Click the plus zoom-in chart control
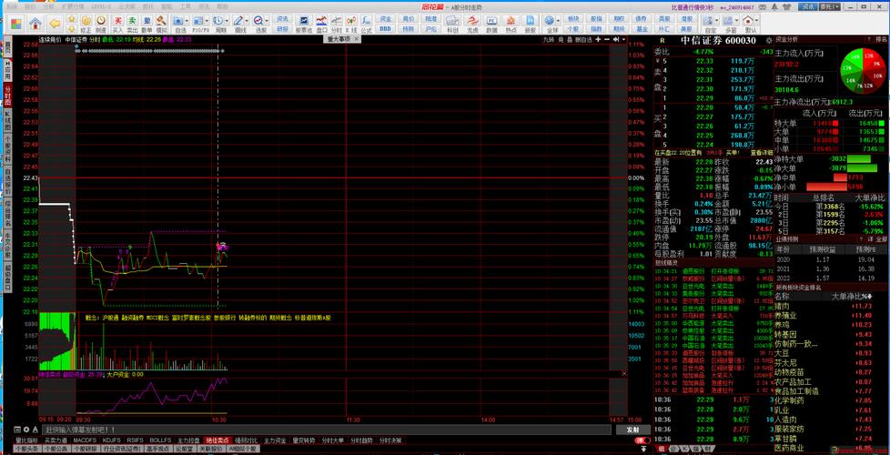Image resolution: width=890 pixels, height=455 pixels. click(x=598, y=40)
